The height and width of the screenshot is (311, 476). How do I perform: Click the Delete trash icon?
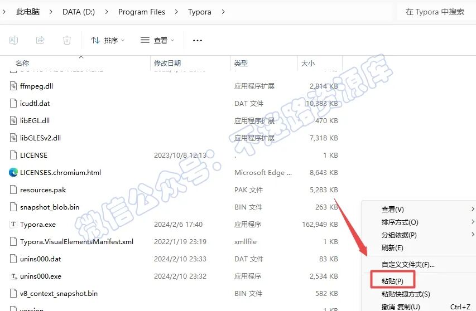(x=67, y=40)
